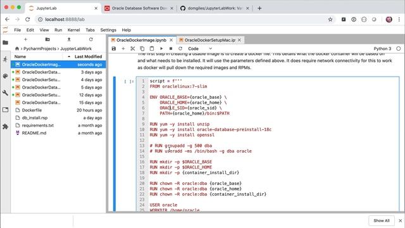Open the wrench Cell Tools panel

coord(6,93)
